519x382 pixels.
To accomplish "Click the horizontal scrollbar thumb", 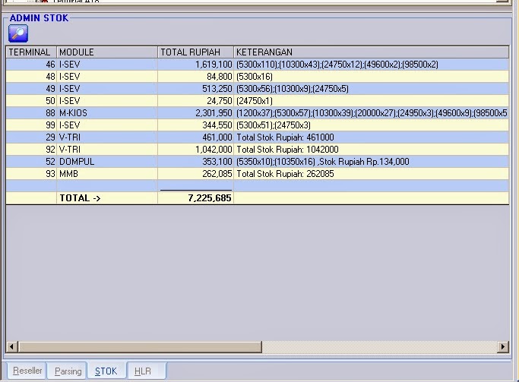I will [x=140, y=346].
